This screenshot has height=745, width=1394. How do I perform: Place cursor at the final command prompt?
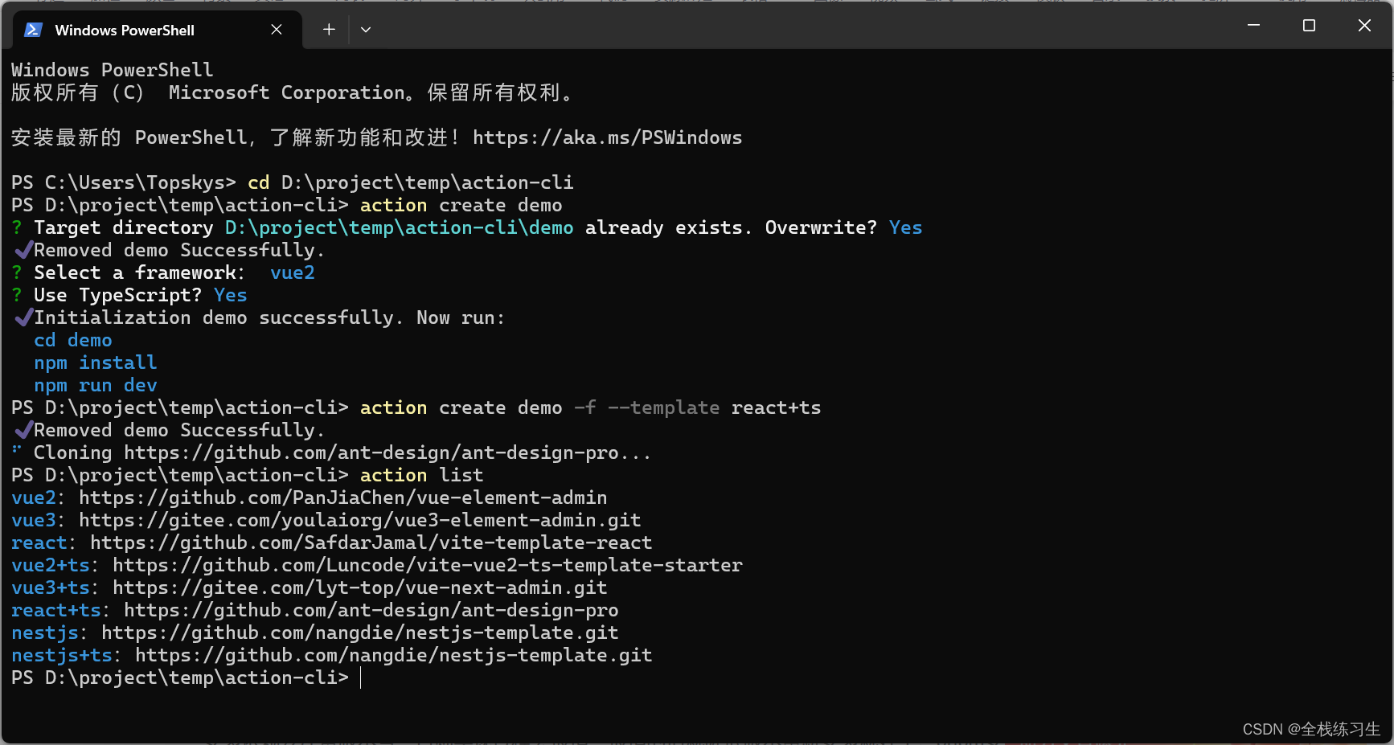[361, 677]
